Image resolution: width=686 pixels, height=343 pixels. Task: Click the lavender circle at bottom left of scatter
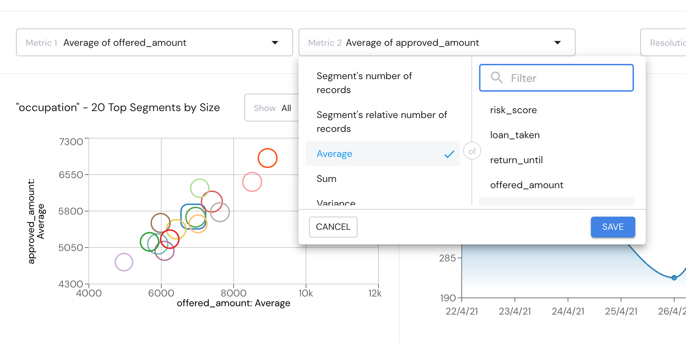(124, 262)
